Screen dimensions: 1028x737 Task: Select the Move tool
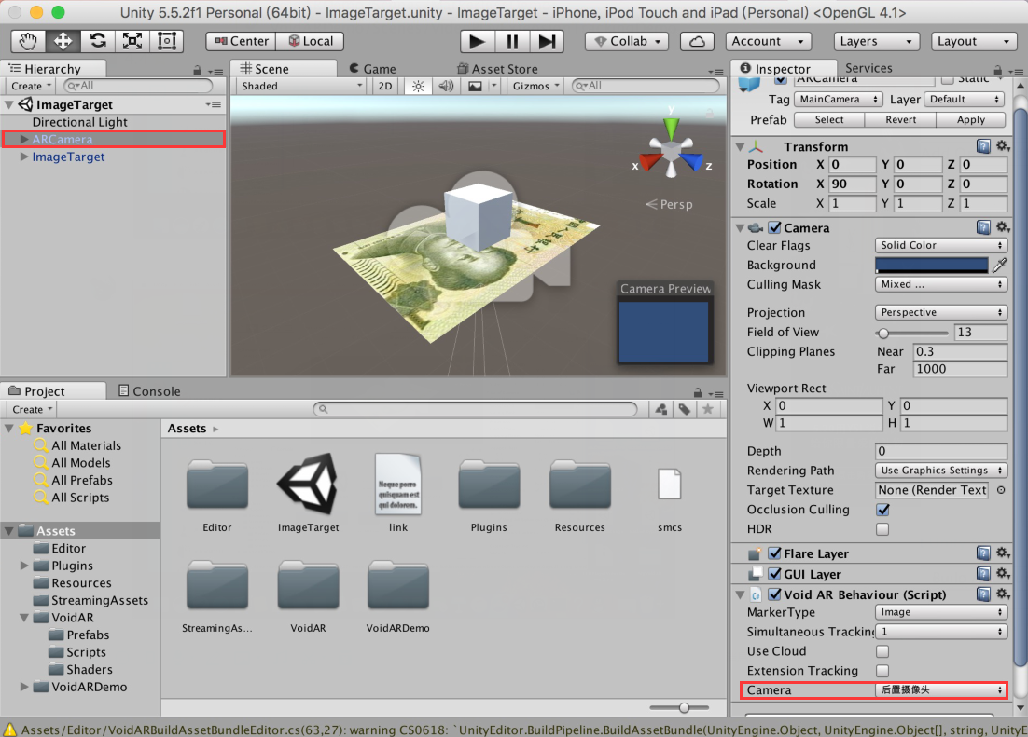click(x=63, y=41)
